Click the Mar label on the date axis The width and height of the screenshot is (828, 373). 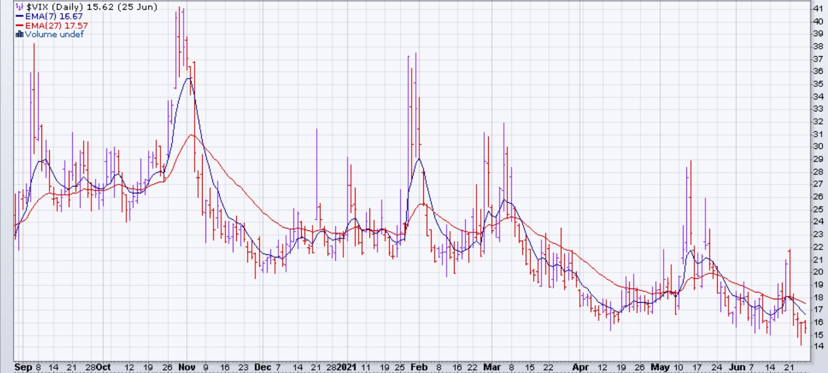pos(492,367)
